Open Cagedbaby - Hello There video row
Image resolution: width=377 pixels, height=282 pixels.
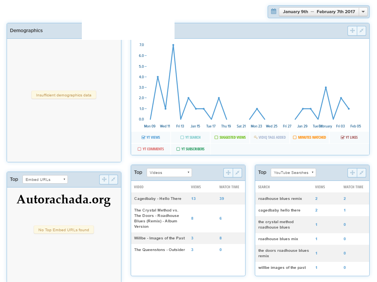[x=158, y=199]
